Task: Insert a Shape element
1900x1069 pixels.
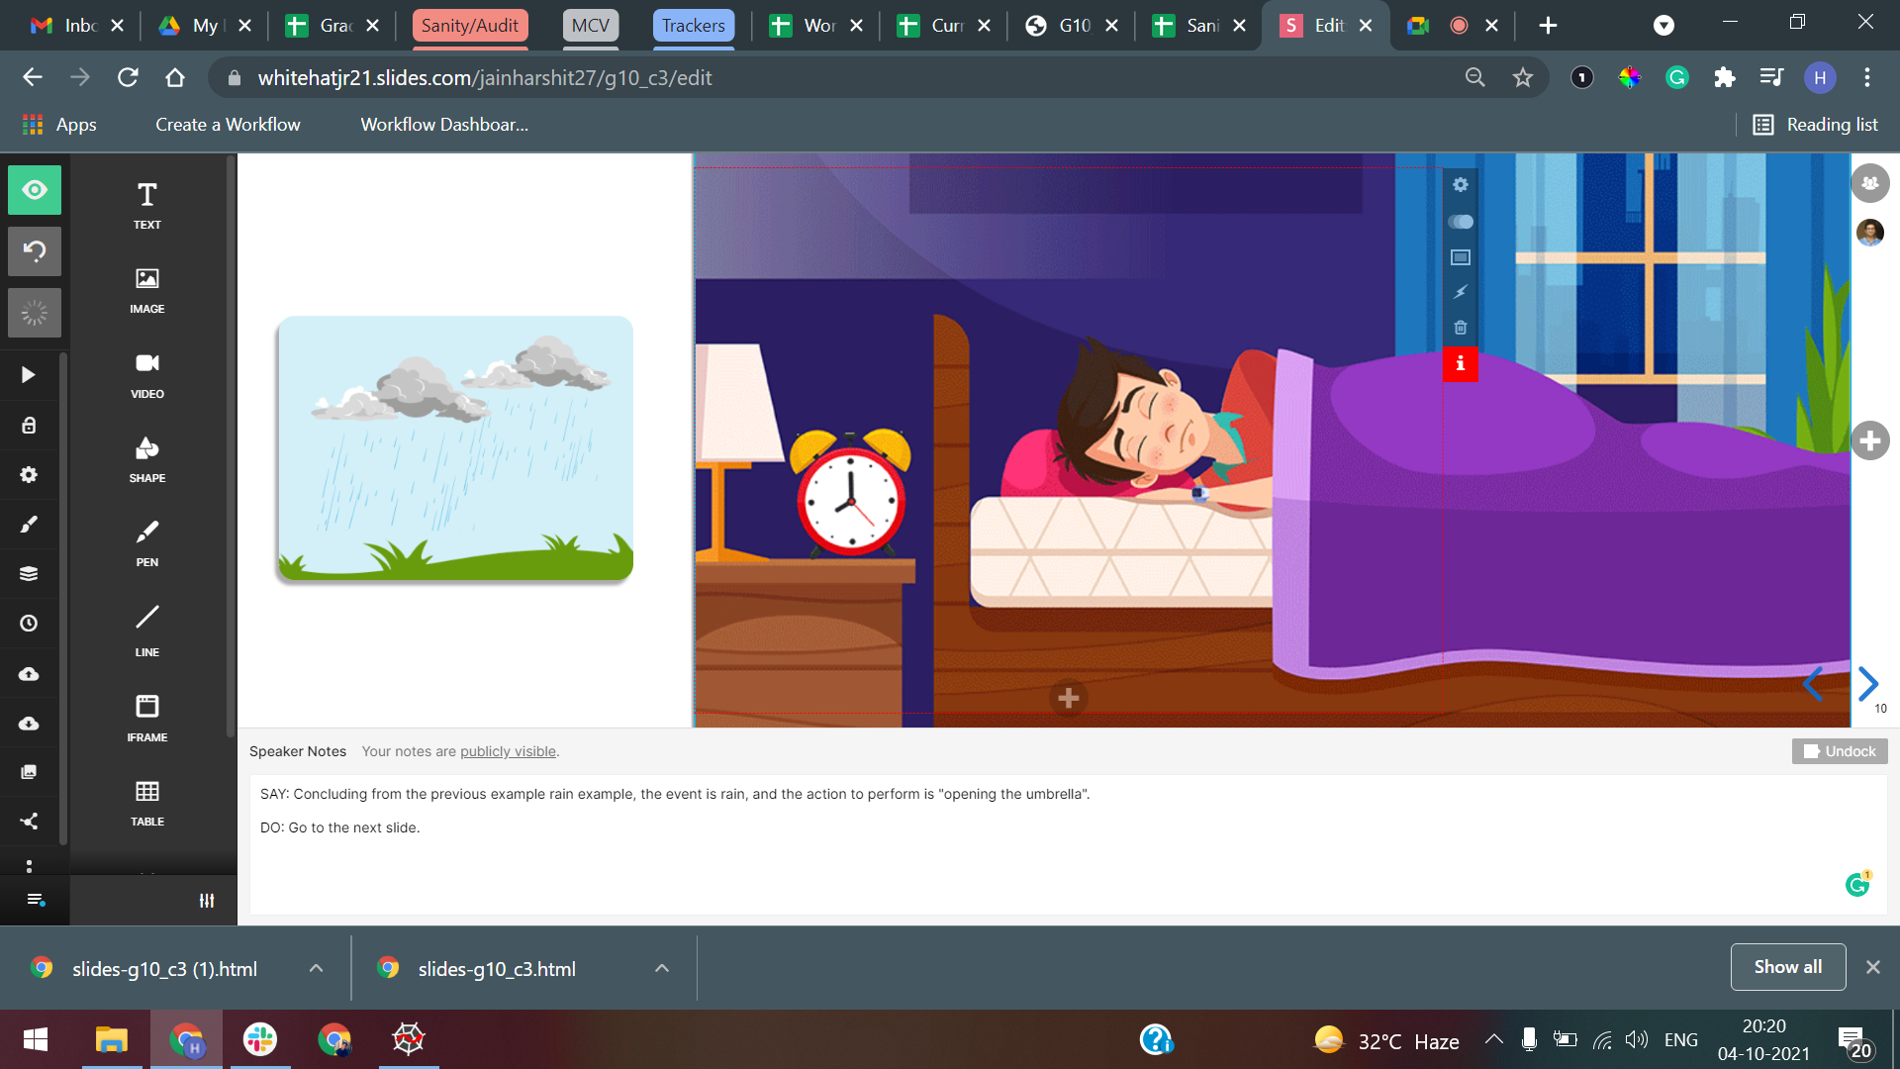Action: coord(146,459)
